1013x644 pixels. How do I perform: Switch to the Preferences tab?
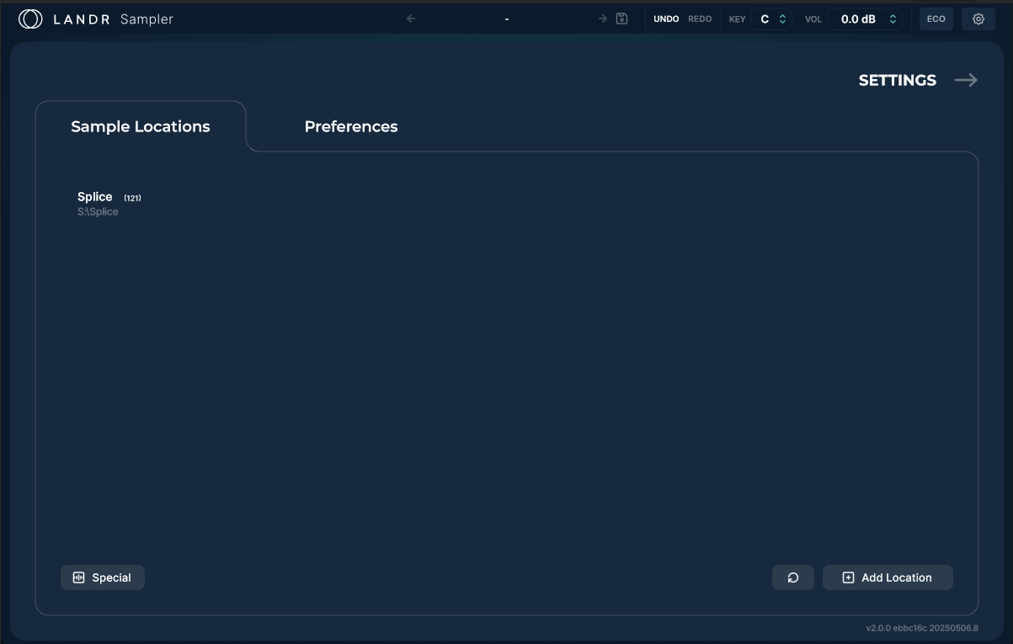point(351,126)
